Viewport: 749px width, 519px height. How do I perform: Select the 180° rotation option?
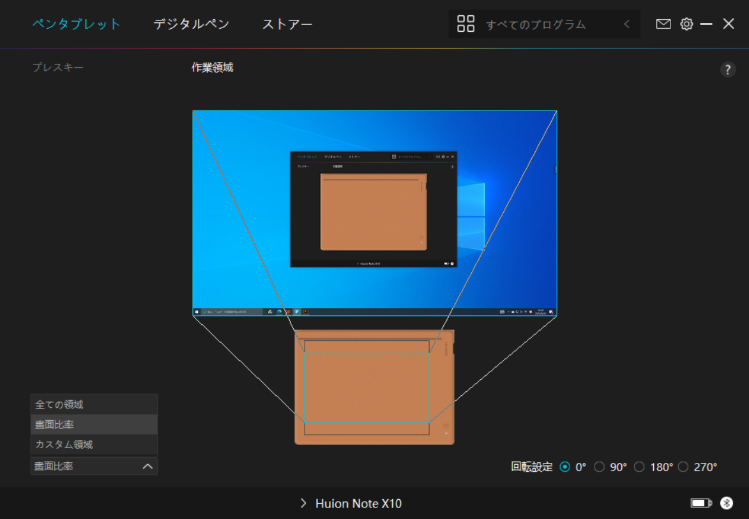639,467
